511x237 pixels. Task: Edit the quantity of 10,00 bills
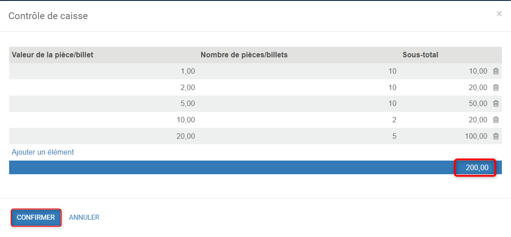(299, 120)
